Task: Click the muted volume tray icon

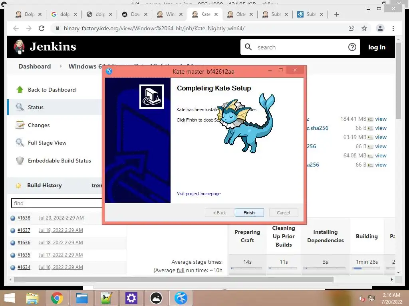Action: coord(361,298)
